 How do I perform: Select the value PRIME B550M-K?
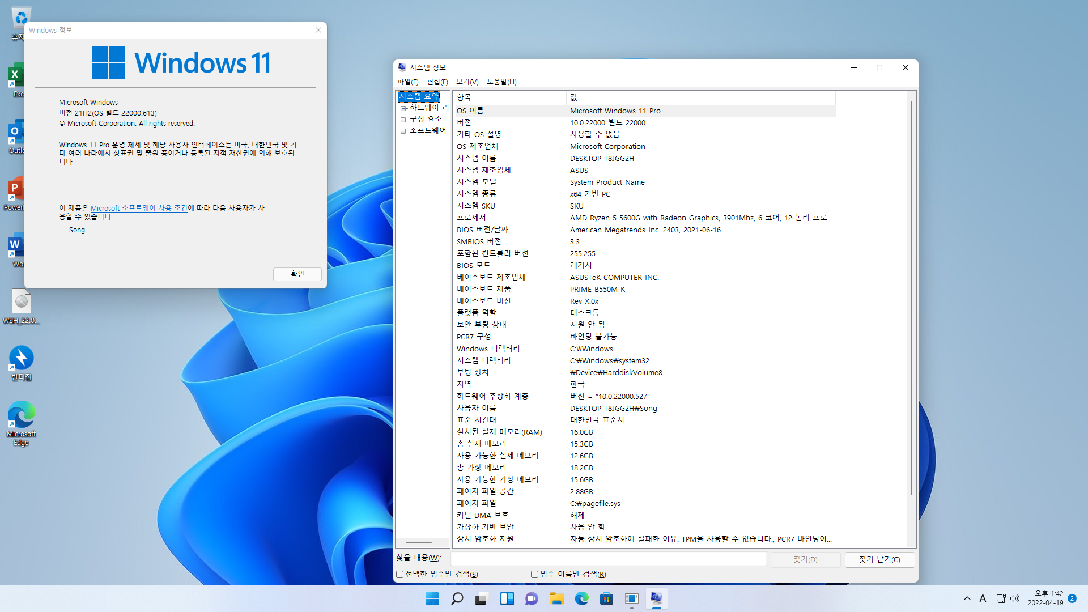(597, 289)
